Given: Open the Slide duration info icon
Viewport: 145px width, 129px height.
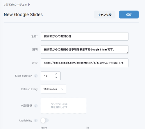Looking at the screenshot, I should pyautogui.click(x=36, y=76).
